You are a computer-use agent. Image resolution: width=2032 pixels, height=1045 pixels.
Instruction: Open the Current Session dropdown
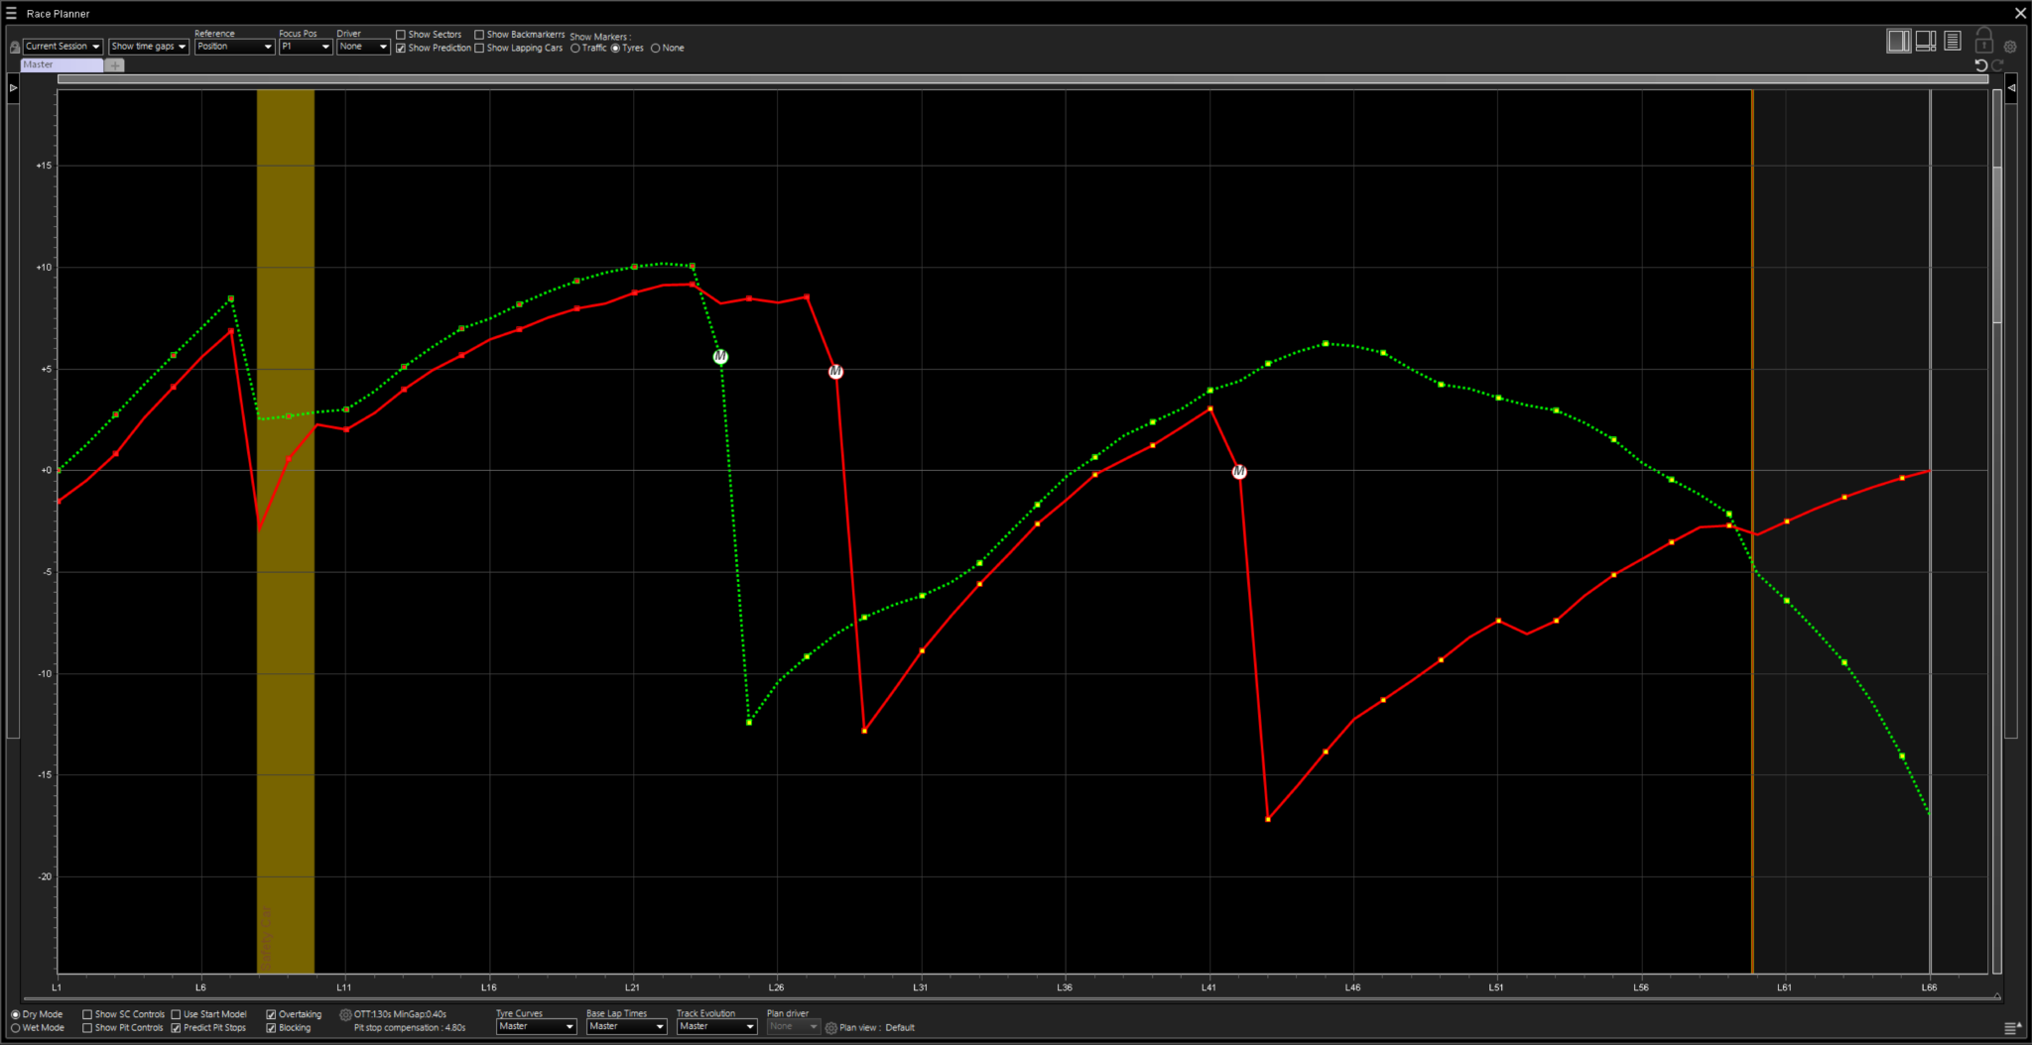(x=63, y=47)
